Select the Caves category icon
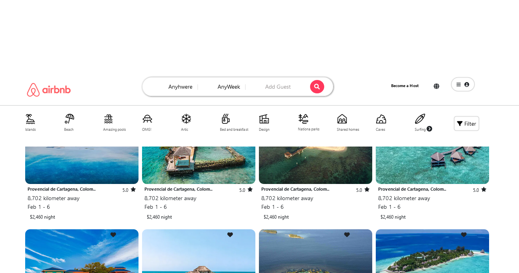519x273 pixels. pos(381,119)
